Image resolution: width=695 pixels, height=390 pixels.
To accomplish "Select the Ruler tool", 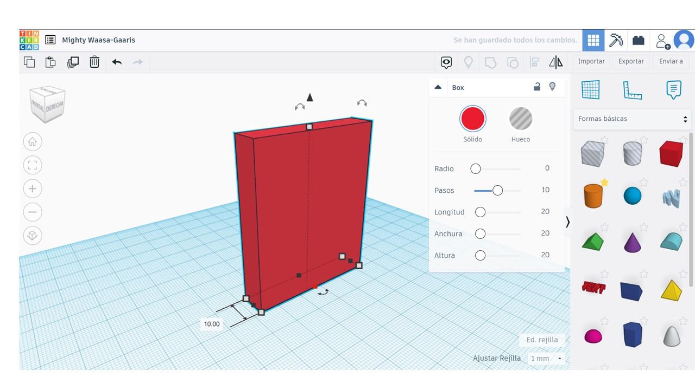I will pos(632,90).
